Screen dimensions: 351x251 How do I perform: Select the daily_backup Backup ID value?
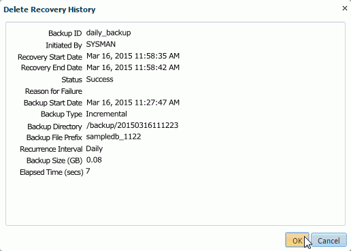click(108, 33)
